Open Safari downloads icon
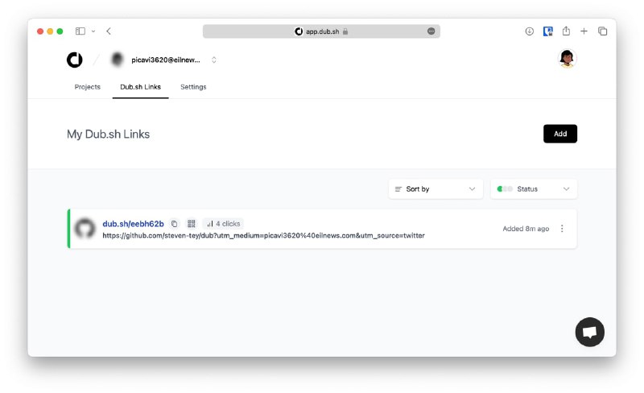 tap(530, 31)
